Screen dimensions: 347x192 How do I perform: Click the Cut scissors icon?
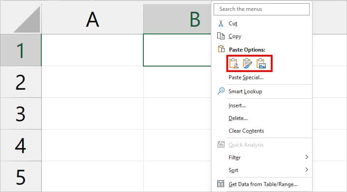tap(220, 23)
